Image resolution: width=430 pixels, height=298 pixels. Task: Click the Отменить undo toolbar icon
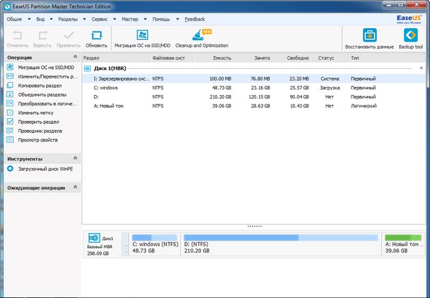coord(18,36)
